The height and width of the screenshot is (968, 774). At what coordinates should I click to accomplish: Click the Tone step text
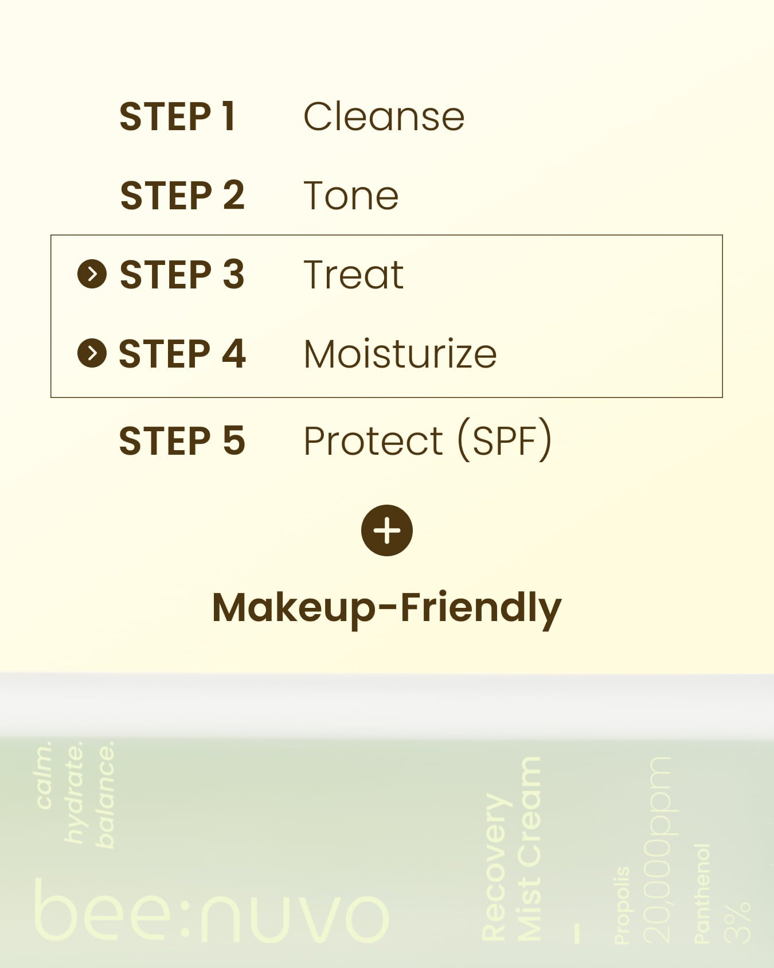coord(351,196)
